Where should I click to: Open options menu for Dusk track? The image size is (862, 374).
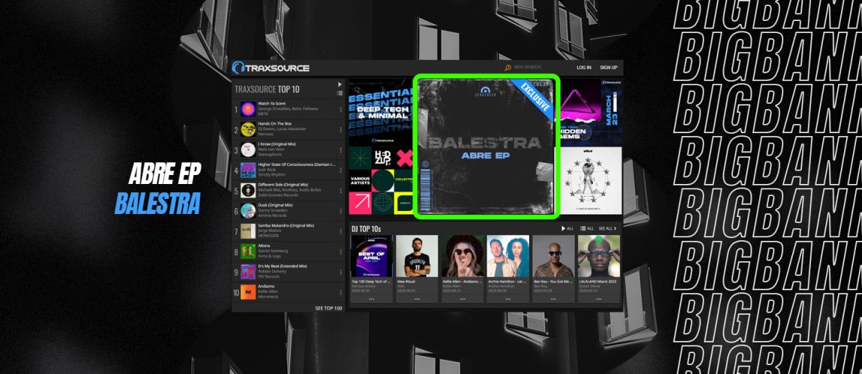click(341, 211)
